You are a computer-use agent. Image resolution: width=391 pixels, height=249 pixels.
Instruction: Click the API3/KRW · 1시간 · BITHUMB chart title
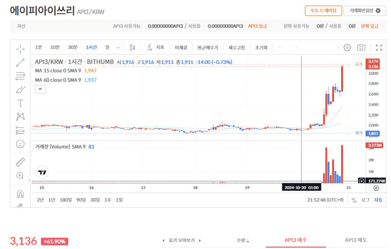74,62
